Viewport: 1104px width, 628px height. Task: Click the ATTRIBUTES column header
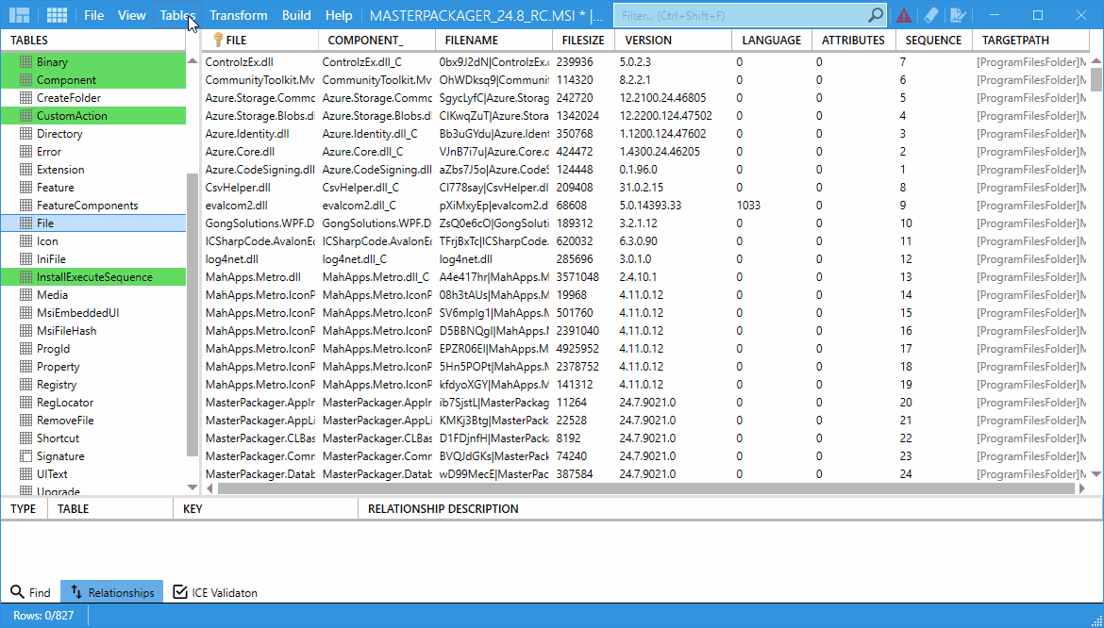pos(853,41)
